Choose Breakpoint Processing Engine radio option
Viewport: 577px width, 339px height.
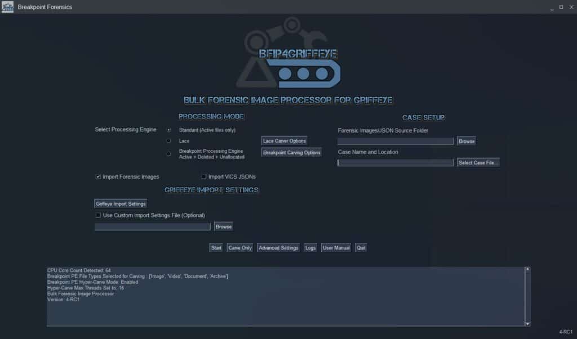(x=168, y=154)
